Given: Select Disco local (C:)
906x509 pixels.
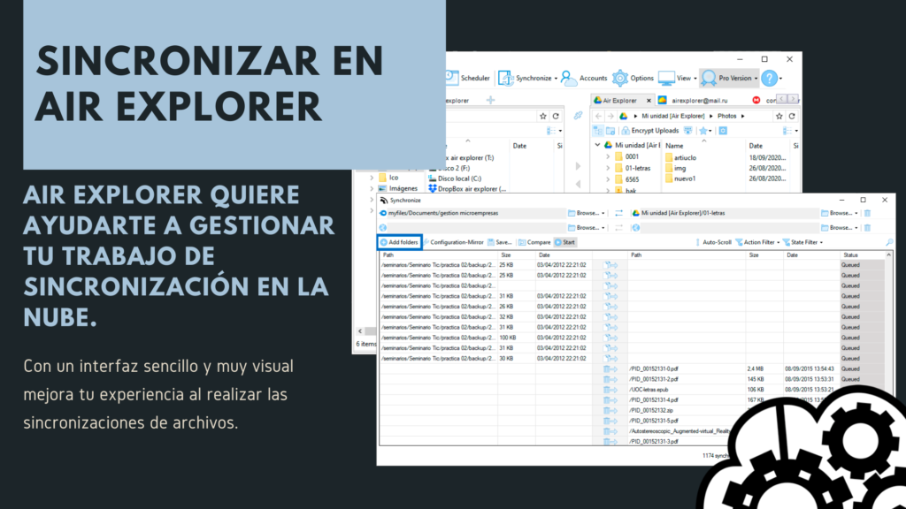Looking at the screenshot, I should (455, 179).
